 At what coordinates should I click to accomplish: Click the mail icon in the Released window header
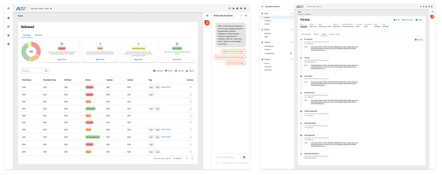pos(241,8)
